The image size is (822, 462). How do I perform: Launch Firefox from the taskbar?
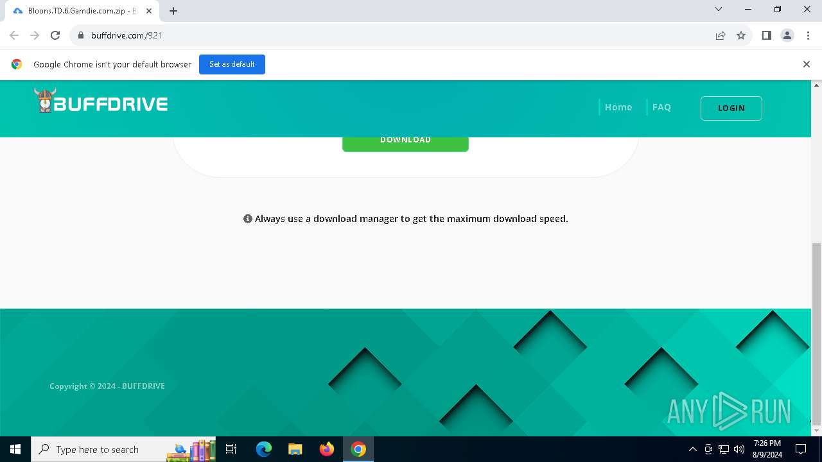click(327, 449)
